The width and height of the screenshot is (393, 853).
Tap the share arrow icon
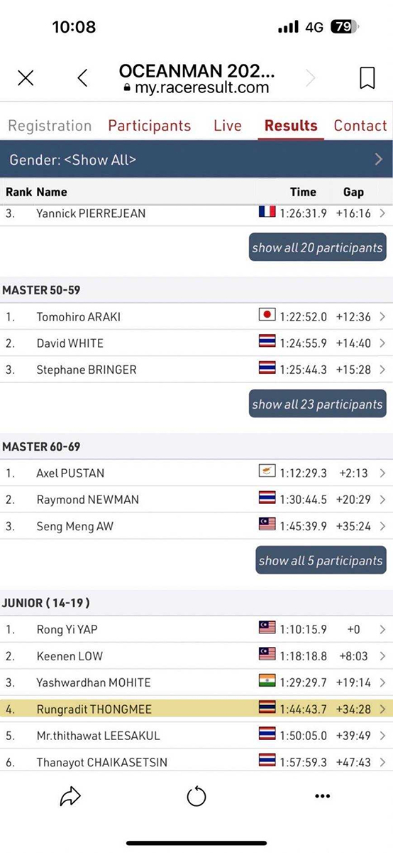click(x=70, y=797)
